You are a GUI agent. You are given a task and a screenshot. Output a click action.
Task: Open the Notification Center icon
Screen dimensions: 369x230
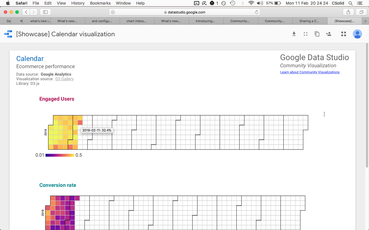[x=360, y=3]
